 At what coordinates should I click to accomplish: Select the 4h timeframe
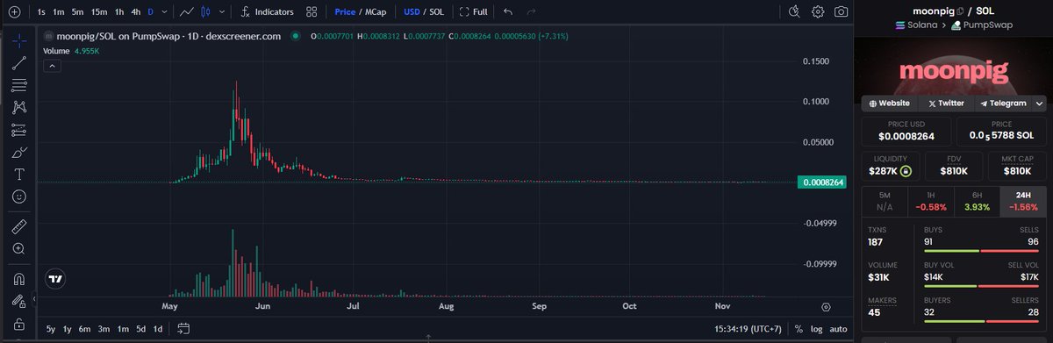135,12
